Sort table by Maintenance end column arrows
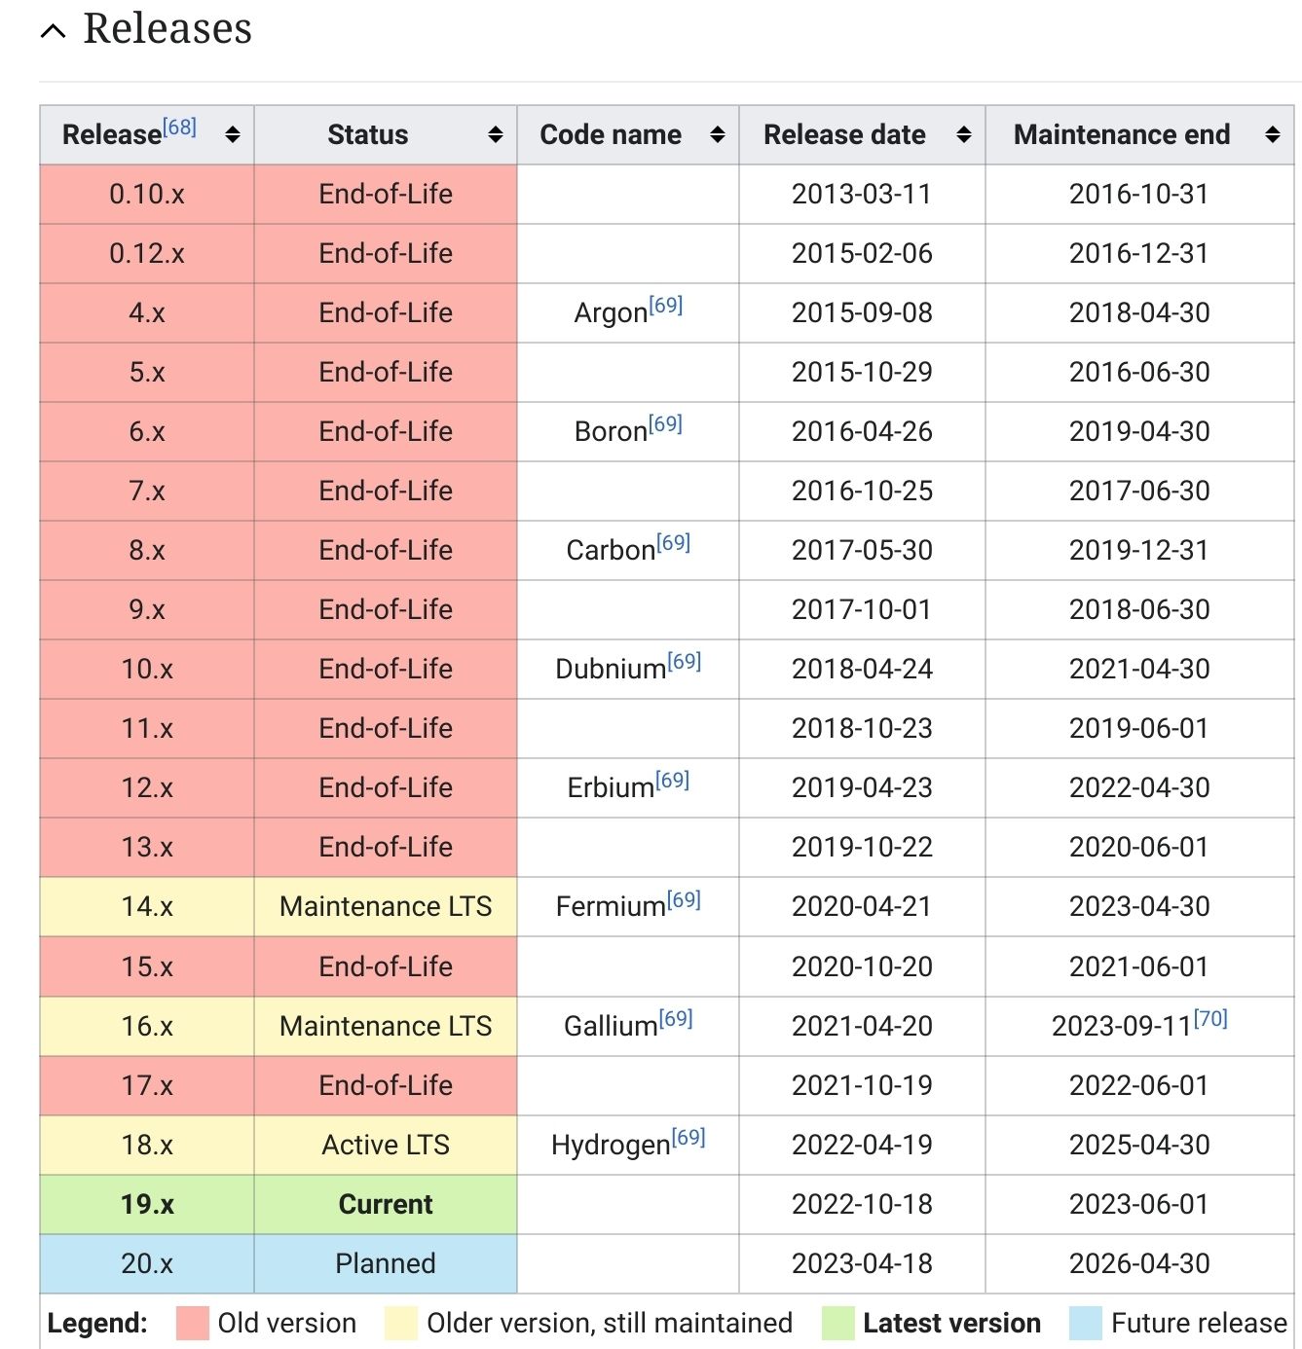Viewport: 1302px width, 1349px height. click(x=1273, y=134)
